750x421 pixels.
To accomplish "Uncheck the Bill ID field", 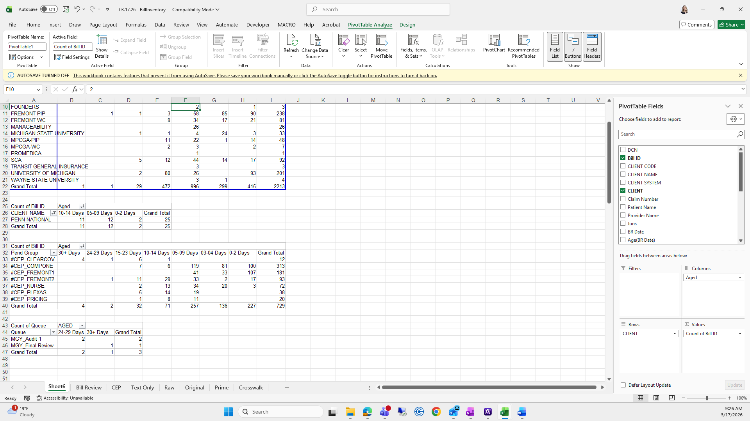I will (623, 158).
